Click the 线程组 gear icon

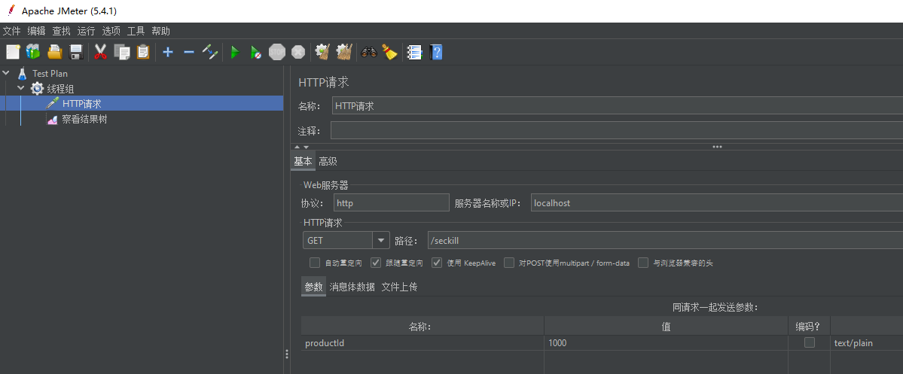click(x=38, y=88)
